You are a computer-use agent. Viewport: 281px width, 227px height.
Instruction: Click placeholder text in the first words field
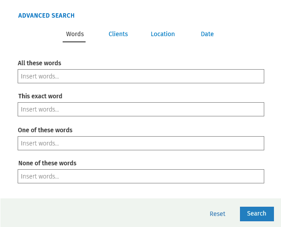40,76
